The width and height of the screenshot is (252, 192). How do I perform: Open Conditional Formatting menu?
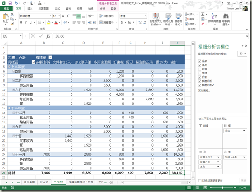(156, 19)
